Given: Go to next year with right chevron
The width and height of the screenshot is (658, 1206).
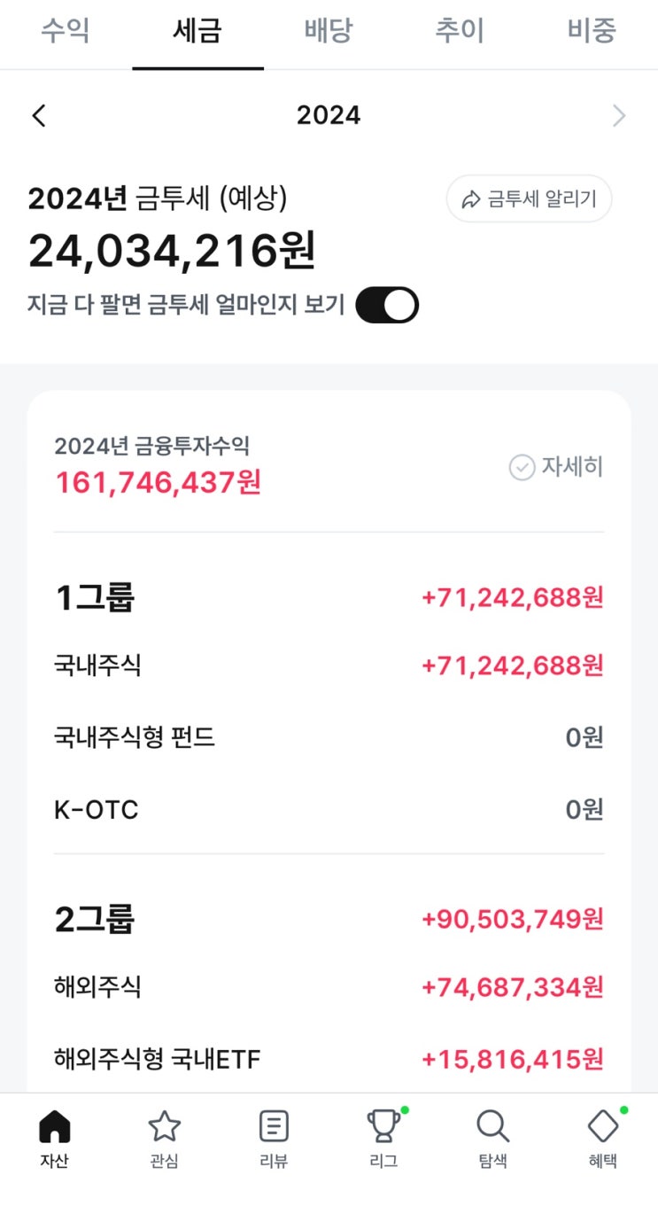Looking at the screenshot, I should [x=619, y=115].
